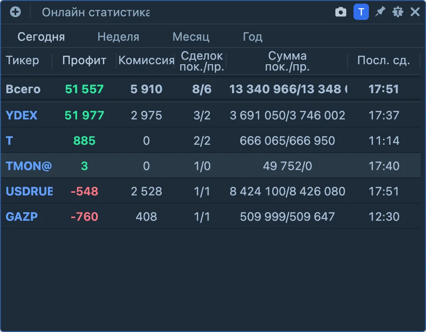Close the Онлайн статистика widget
426x332 pixels.
point(415,12)
